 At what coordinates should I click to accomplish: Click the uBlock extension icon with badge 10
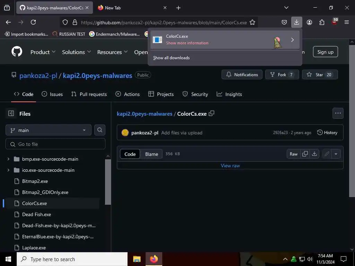tap(335, 22)
